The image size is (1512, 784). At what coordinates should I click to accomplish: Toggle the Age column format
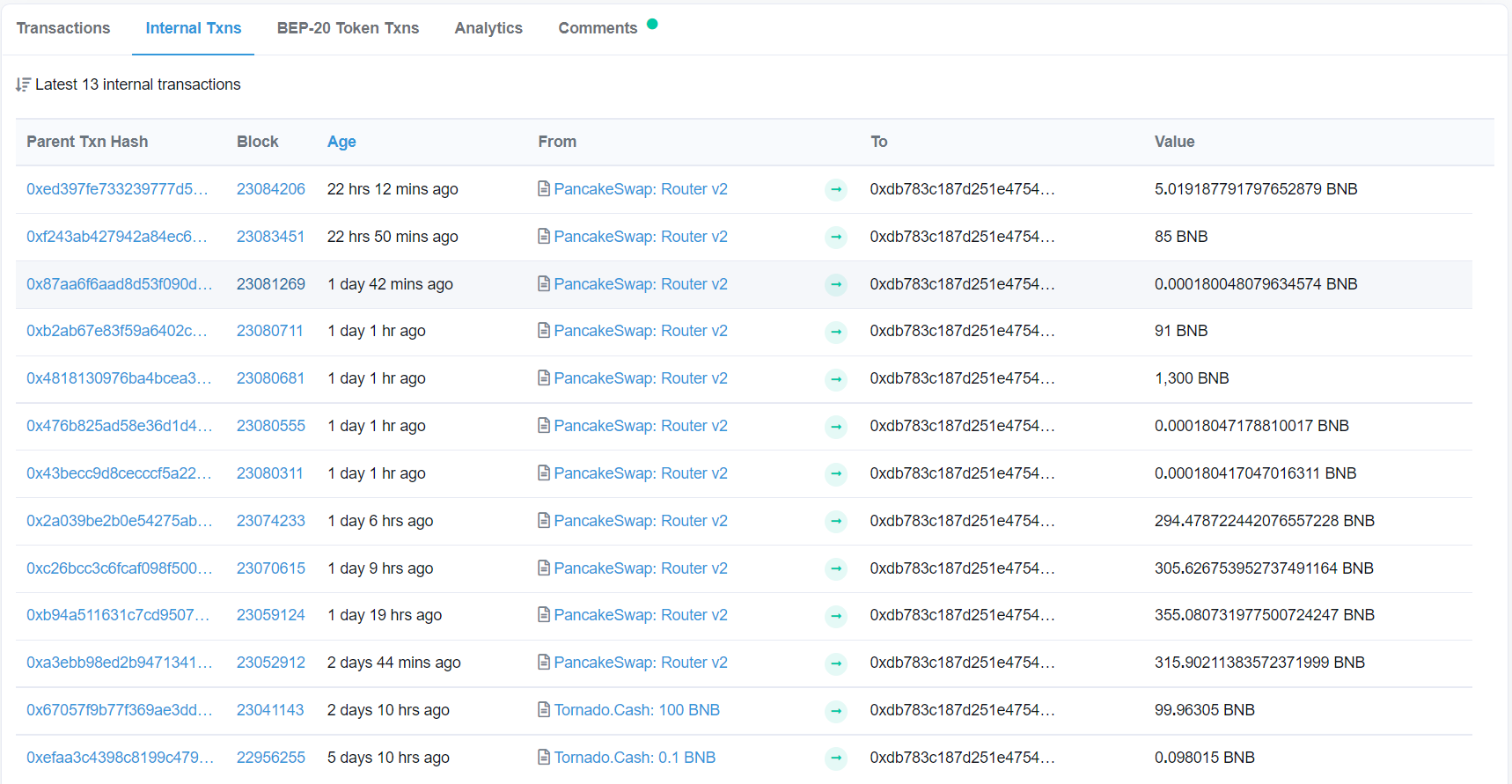point(341,142)
